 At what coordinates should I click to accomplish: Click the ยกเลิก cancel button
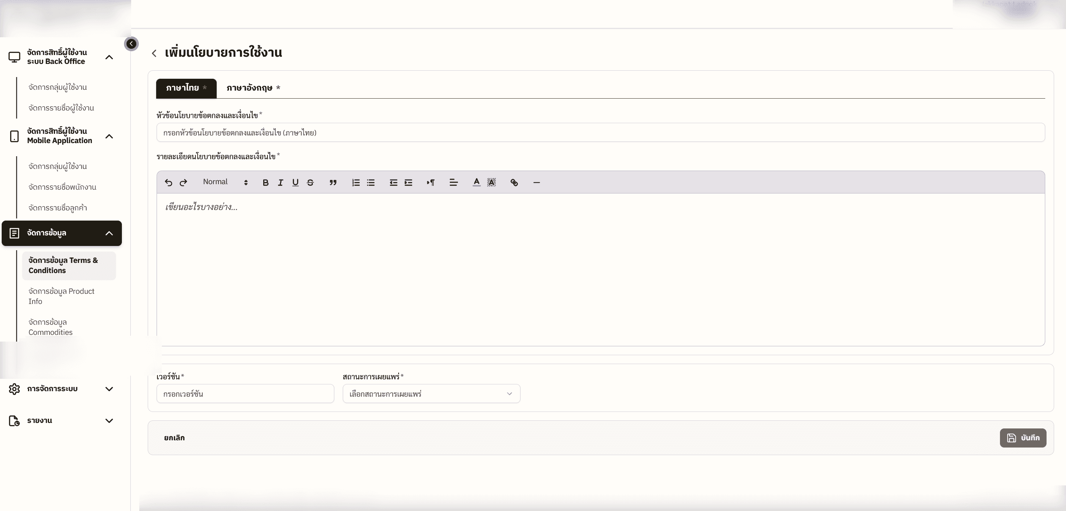(x=174, y=438)
